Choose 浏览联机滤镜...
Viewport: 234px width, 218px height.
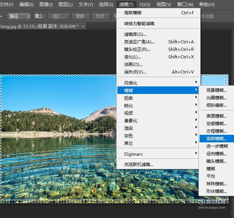pyautogui.click(x=158, y=165)
